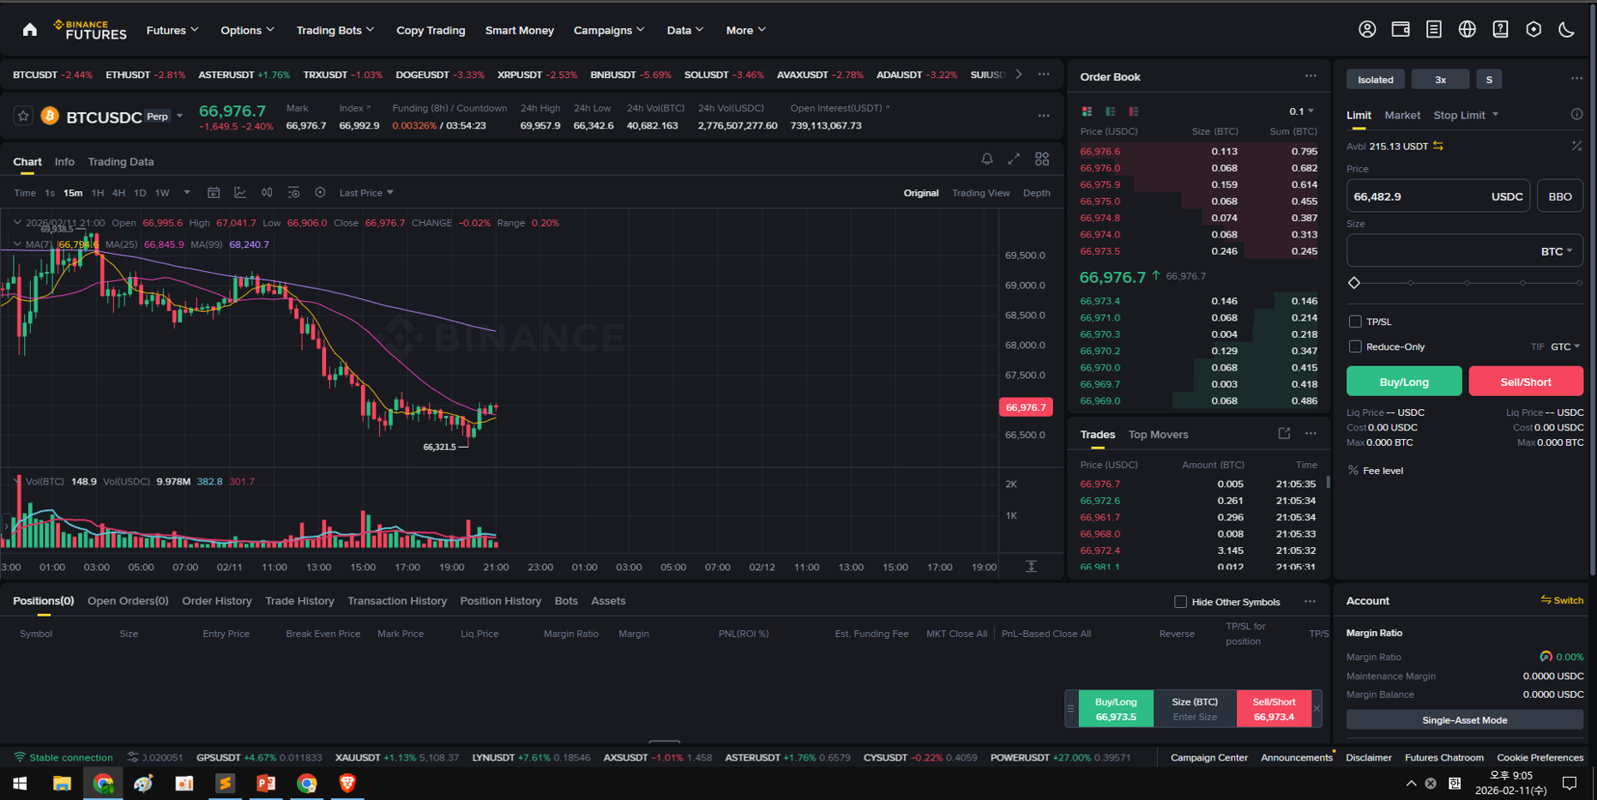Toggle the S position mode button
The image size is (1597, 800).
coord(1489,80)
